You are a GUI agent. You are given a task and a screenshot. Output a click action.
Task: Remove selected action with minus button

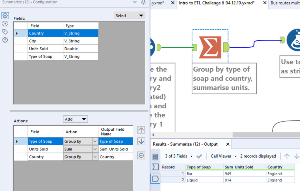(142, 156)
